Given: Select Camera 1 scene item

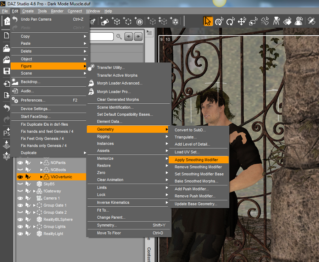Looking at the screenshot, I should click(52, 198).
